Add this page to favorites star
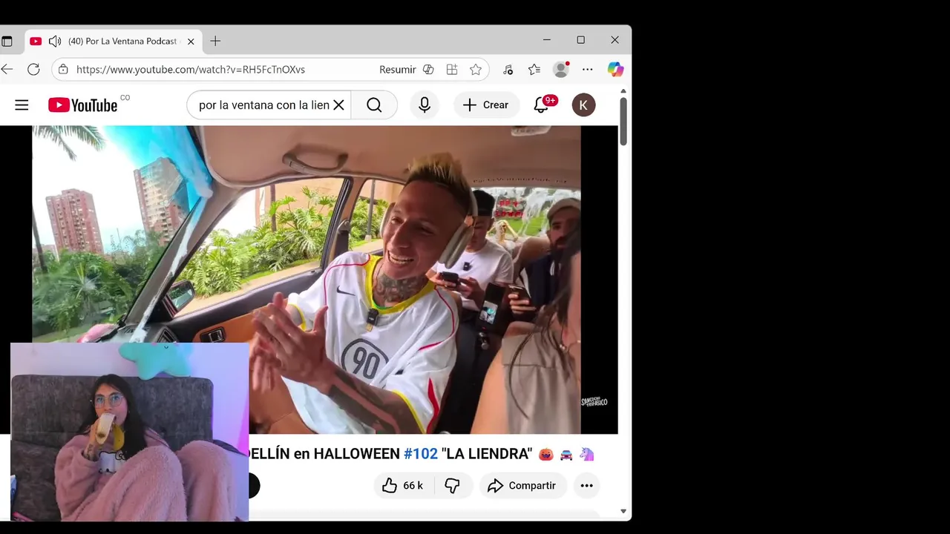This screenshot has width=950, height=534. click(476, 70)
